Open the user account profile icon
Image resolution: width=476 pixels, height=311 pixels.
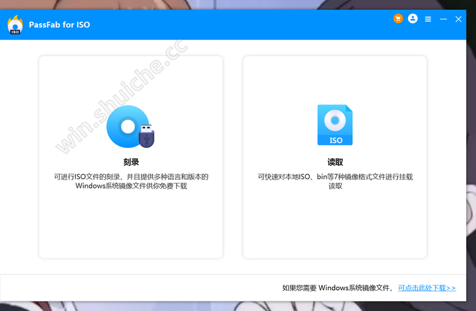[x=413, y=19]
